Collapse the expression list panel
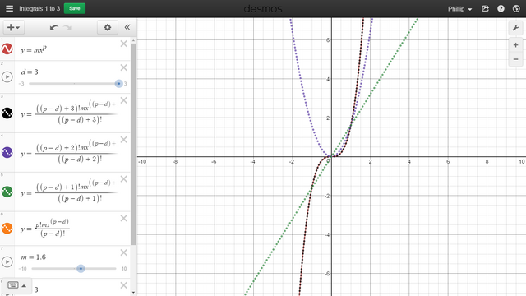526x296 pixels. click(127, 27)
